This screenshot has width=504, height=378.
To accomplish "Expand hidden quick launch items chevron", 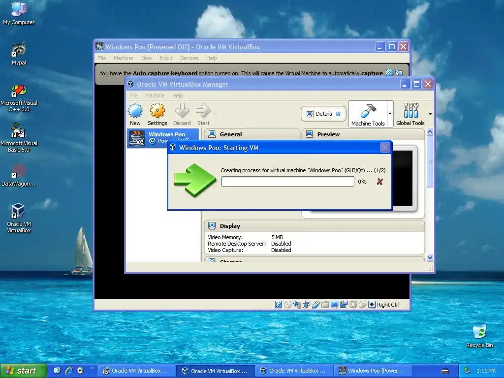I will tap(92, 368).
